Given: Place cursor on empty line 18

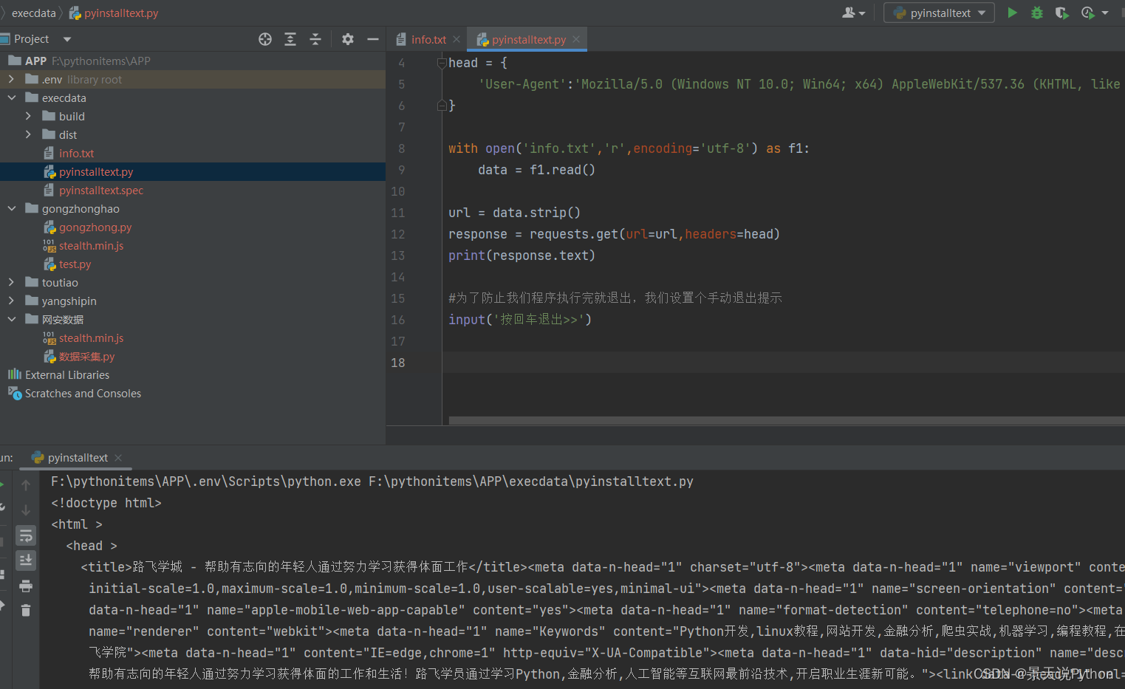Looking at the screenshot, I should (783, 363).
